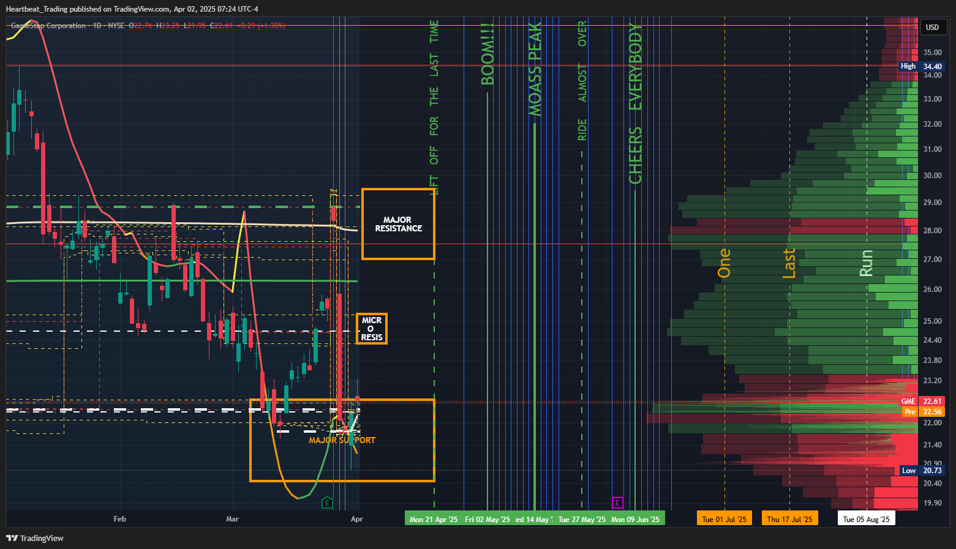Open the USD currency selector
The width and height of the screenshot is (956, 549).
pos(933,27)
